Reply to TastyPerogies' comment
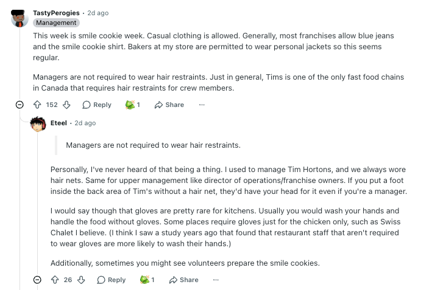Image resolution: width=432 pixels, height=290 pixels. (x=97, y=105)
